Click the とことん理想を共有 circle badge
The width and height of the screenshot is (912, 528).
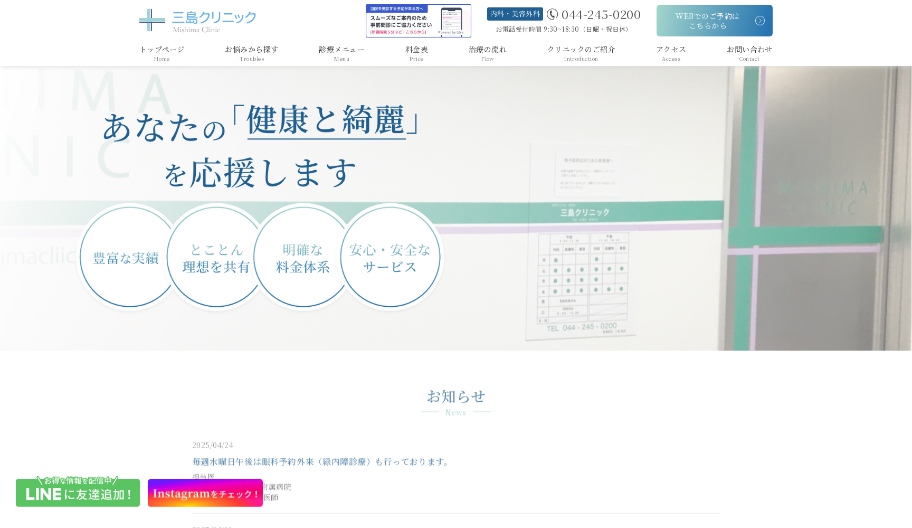tap(214, 256)
